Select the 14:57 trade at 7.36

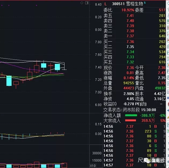coord(134,160)
